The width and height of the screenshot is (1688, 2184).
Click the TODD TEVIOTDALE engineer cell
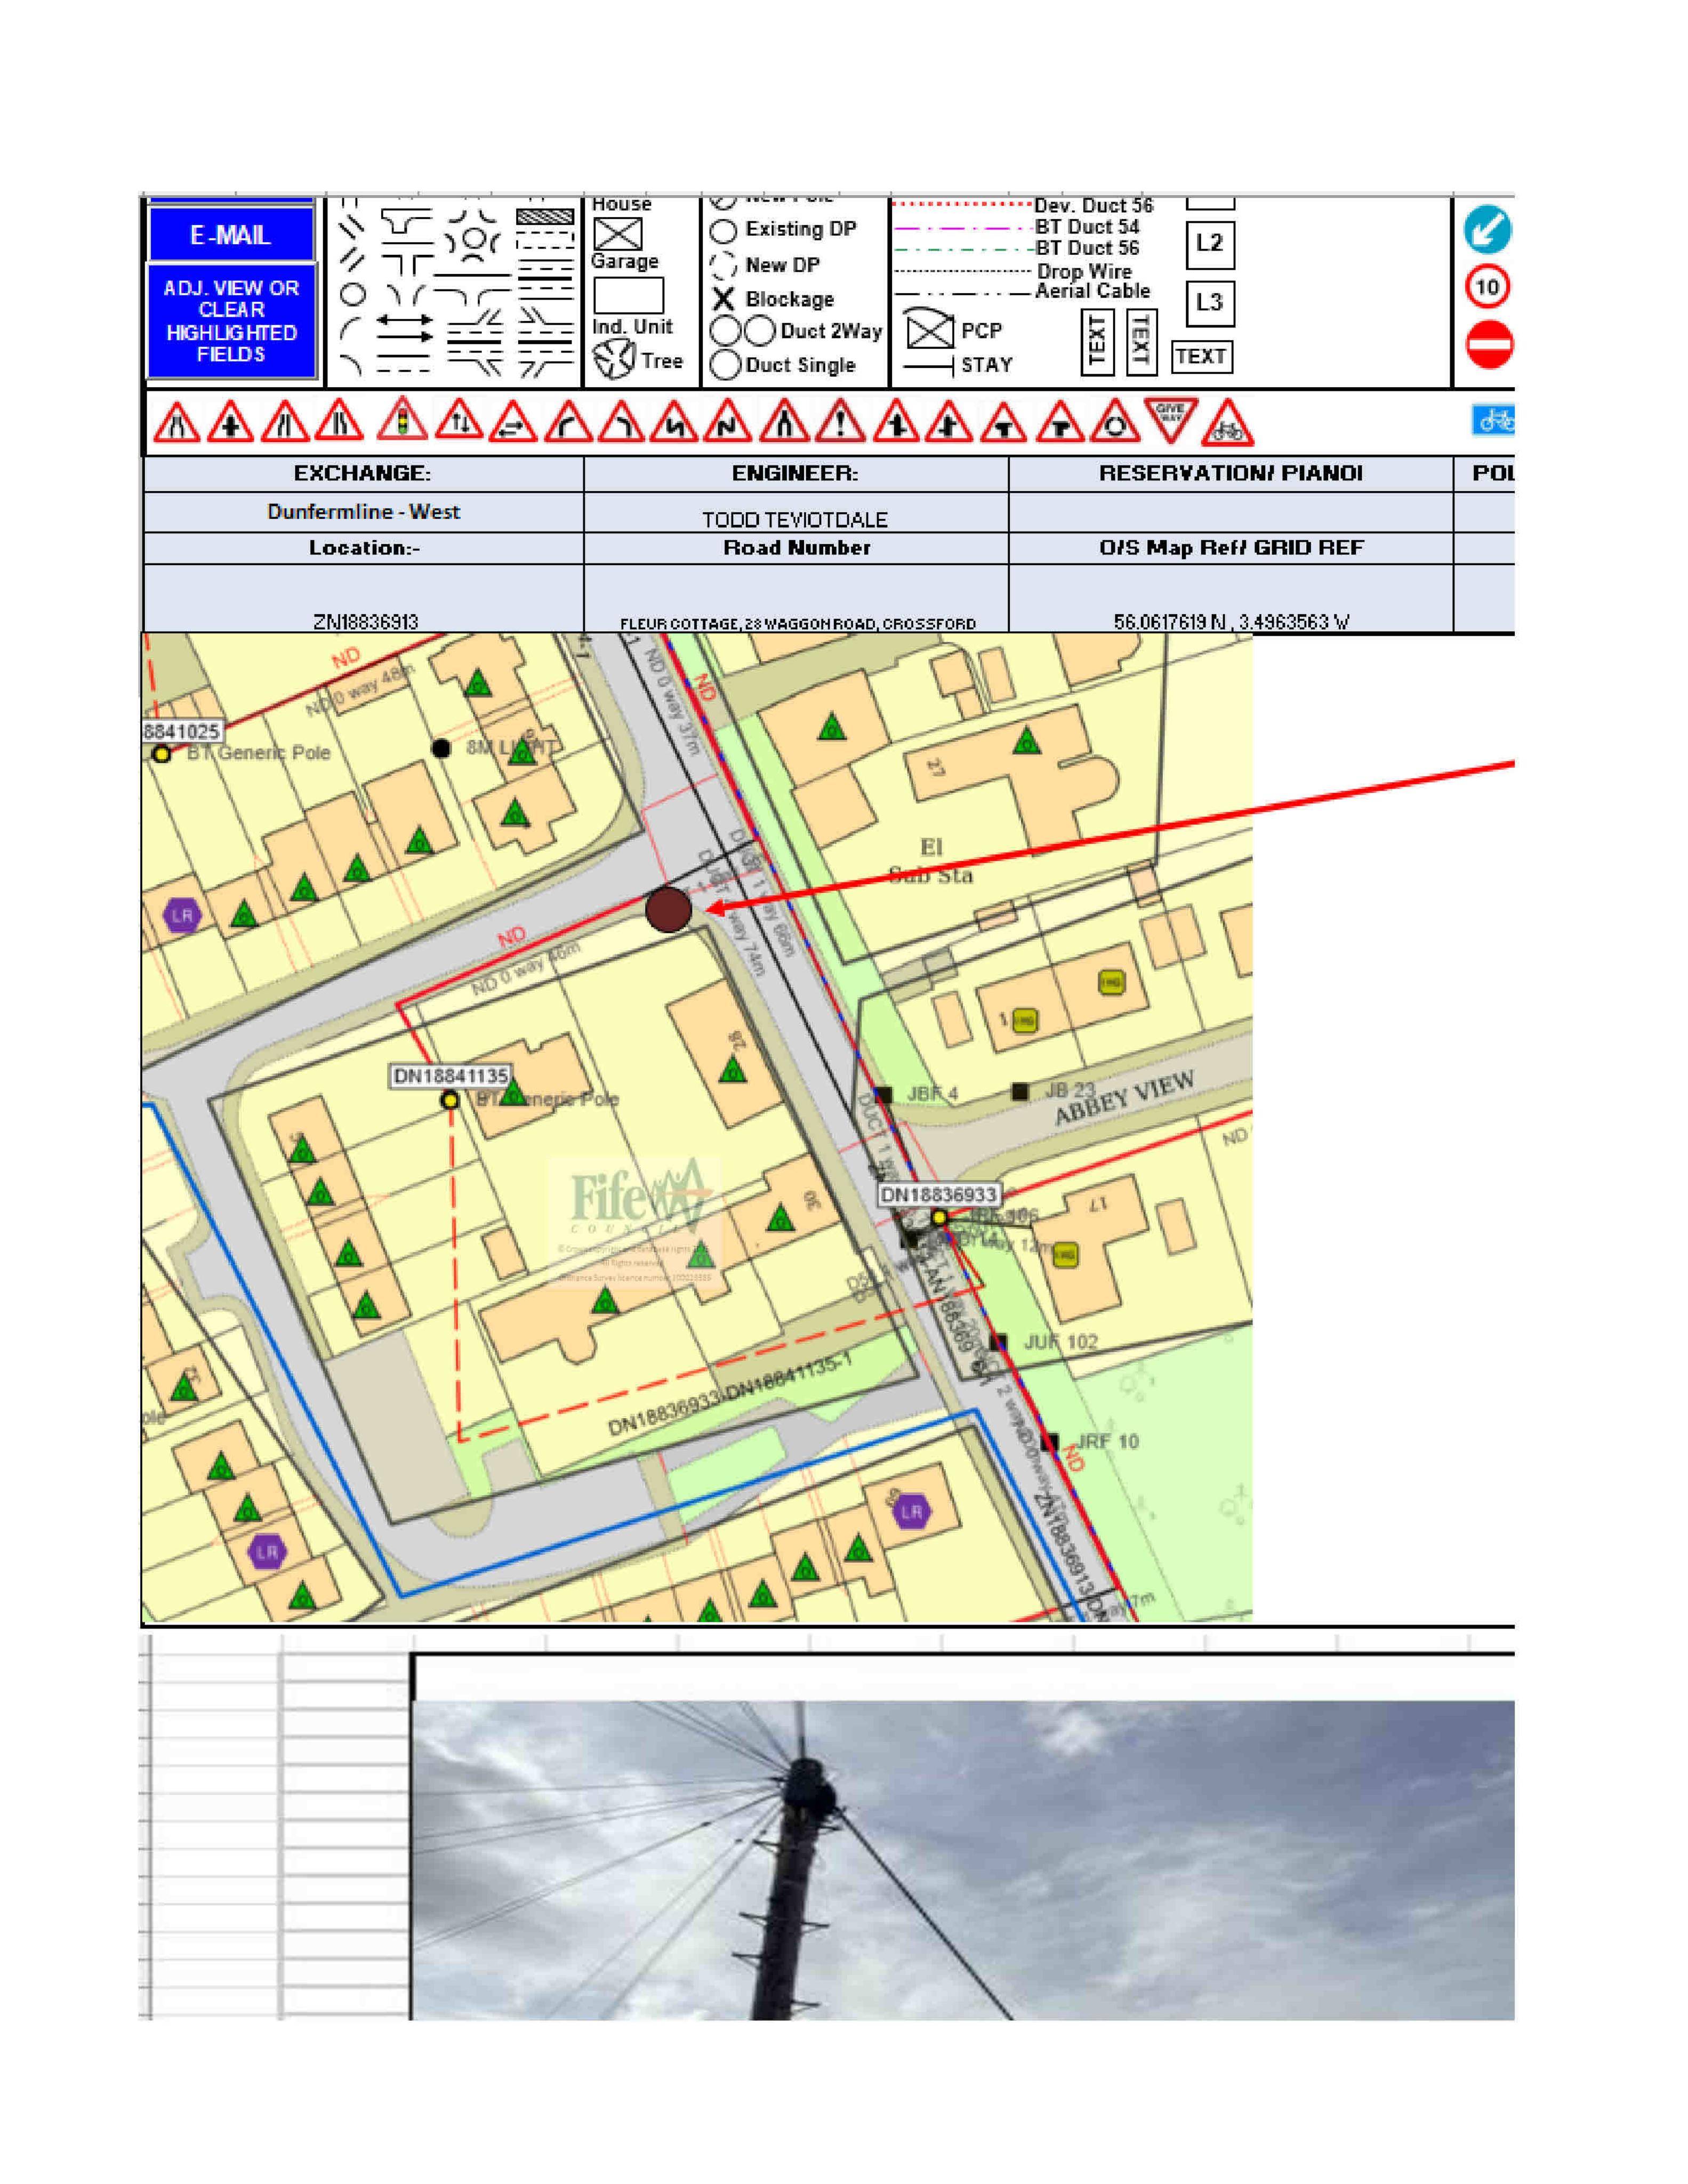coord(795,512)
